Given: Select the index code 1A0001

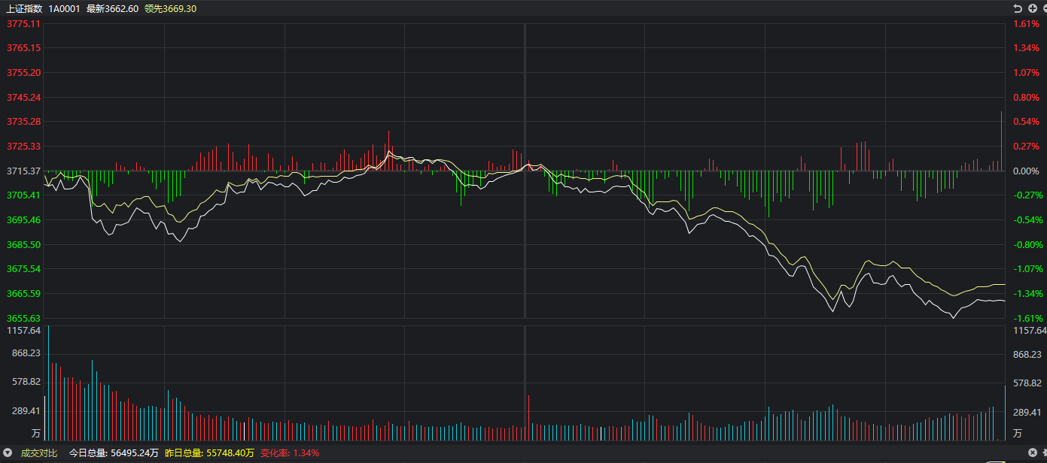Looking at the screenshot, I should [64, 8].
